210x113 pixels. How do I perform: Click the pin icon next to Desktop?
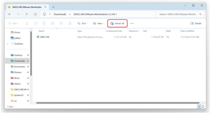pyautogui.click(x=28, y=55)
